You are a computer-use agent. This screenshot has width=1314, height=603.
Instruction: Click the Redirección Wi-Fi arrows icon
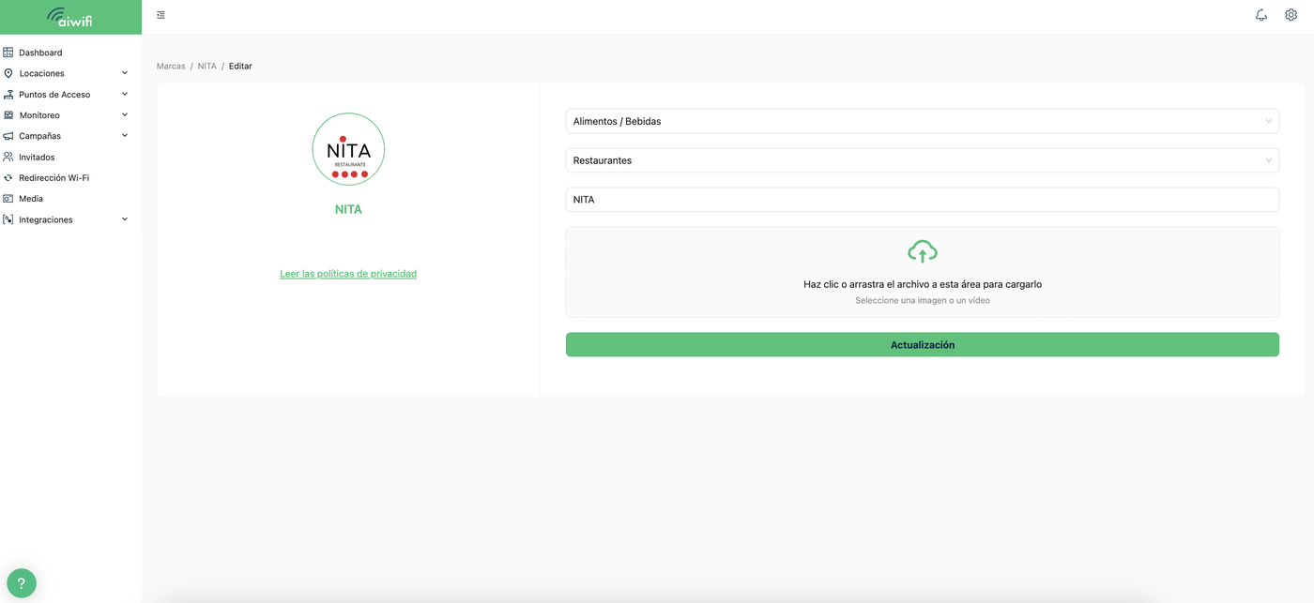coord(8,177)
